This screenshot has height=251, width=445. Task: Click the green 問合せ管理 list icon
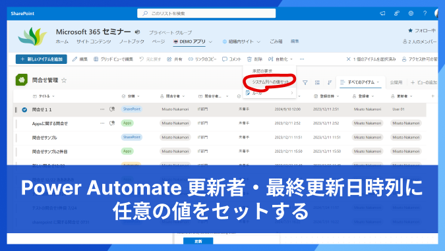[22, 80]
